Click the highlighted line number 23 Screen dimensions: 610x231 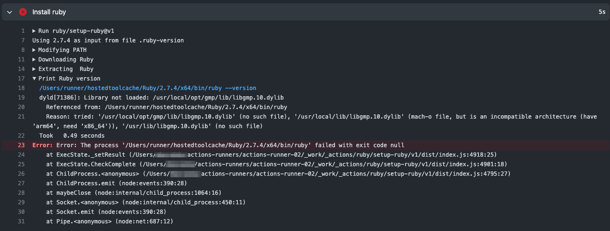[21, 145]
